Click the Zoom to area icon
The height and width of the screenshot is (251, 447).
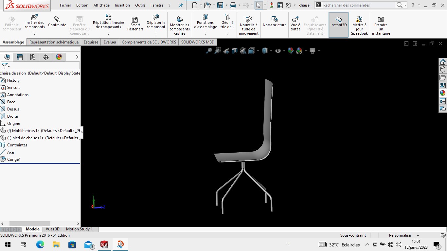click(218, 51)
